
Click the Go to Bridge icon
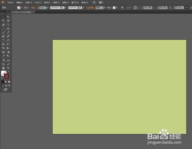[x=94, y=2]
